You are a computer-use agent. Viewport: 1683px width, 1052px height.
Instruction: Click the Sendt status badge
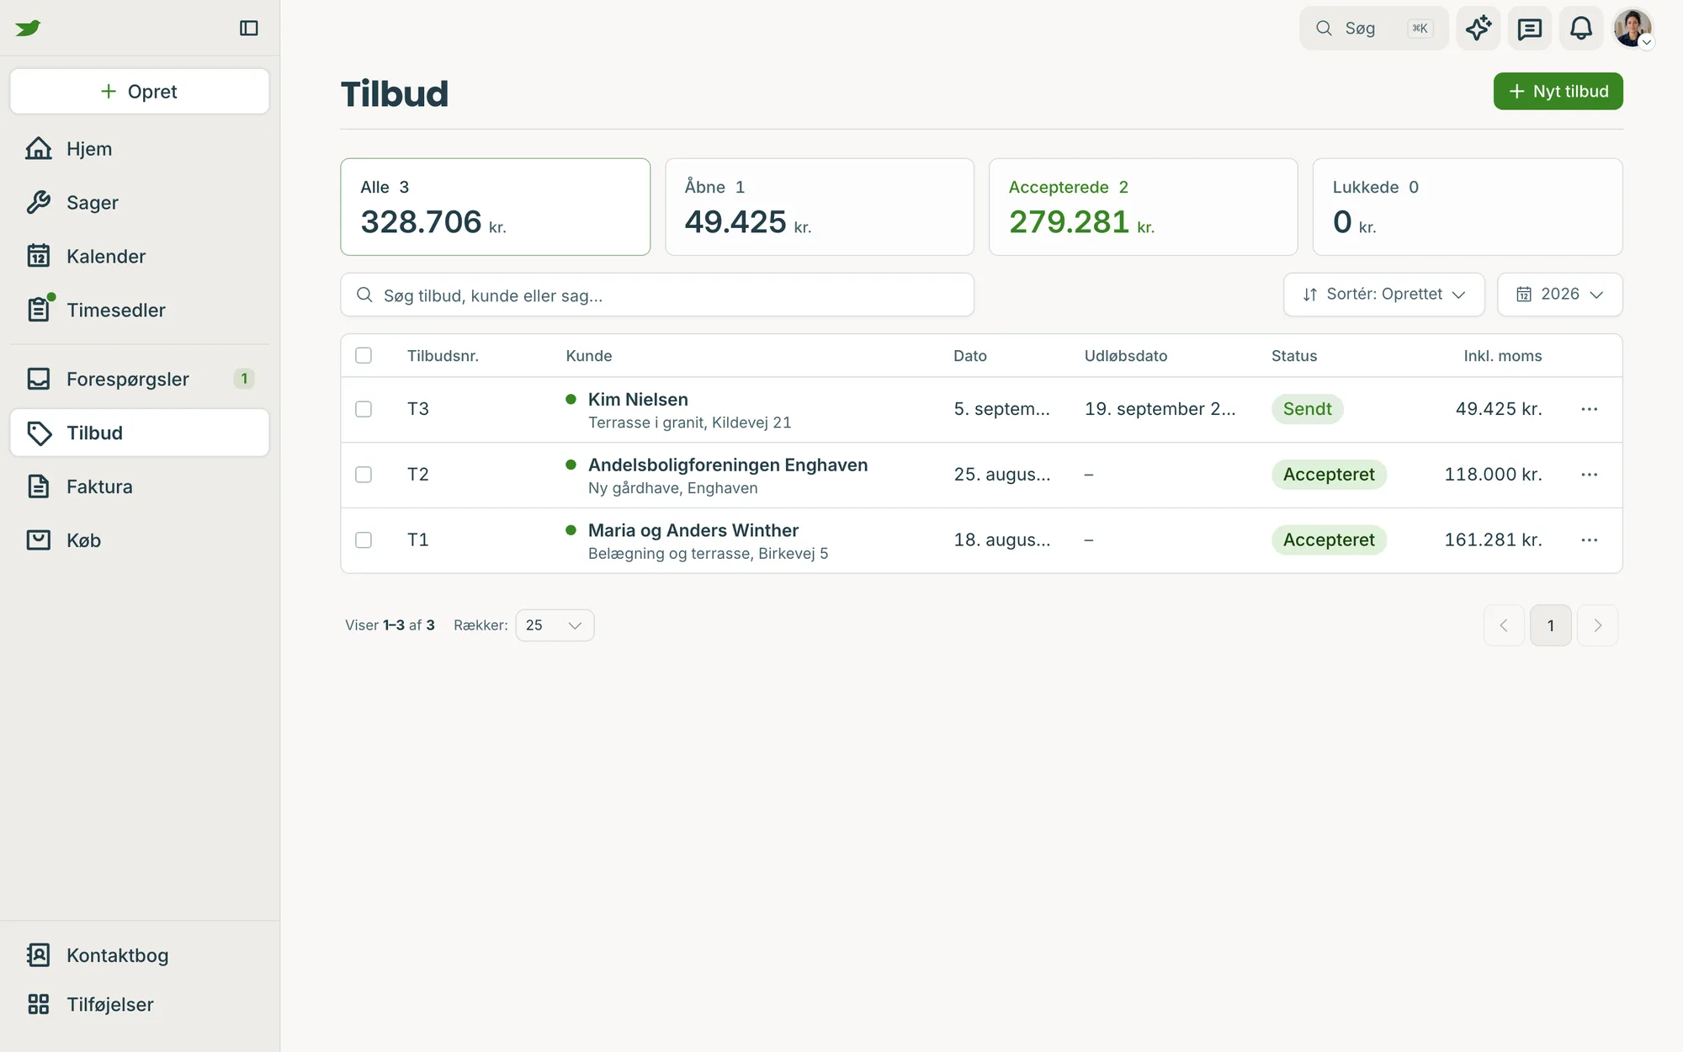point(1307,409)
